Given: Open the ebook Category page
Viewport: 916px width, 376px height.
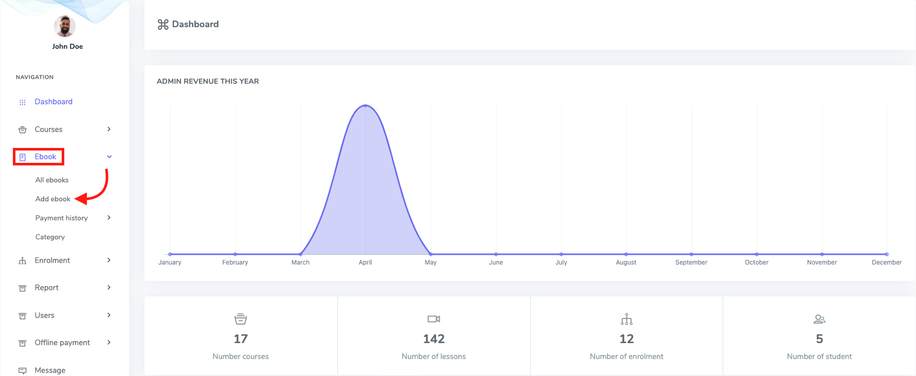Looking at the screenshot, I should (x=50, y=237).
